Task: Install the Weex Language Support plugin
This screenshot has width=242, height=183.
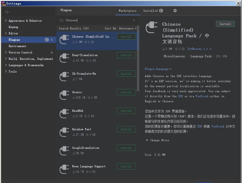Action: (x=126, y=167)
